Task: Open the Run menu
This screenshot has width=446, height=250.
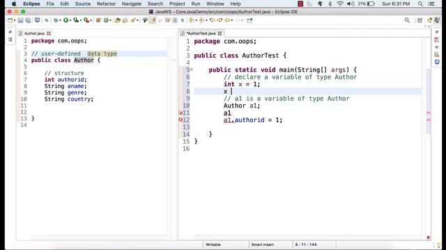Action: point(195,4)
